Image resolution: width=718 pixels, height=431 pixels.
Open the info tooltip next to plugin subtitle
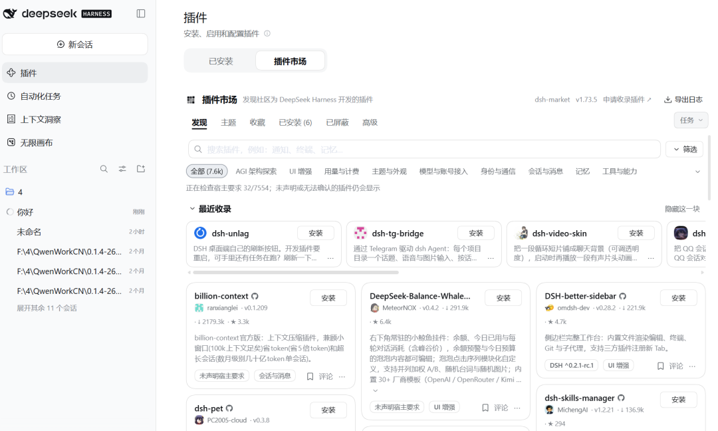[x=267, y=33]
